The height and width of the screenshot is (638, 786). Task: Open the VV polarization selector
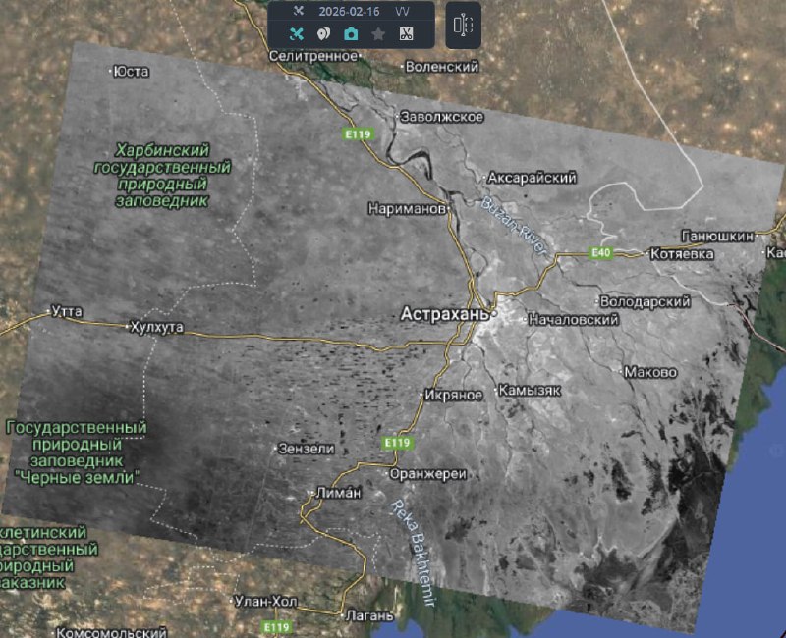(402, 11)
